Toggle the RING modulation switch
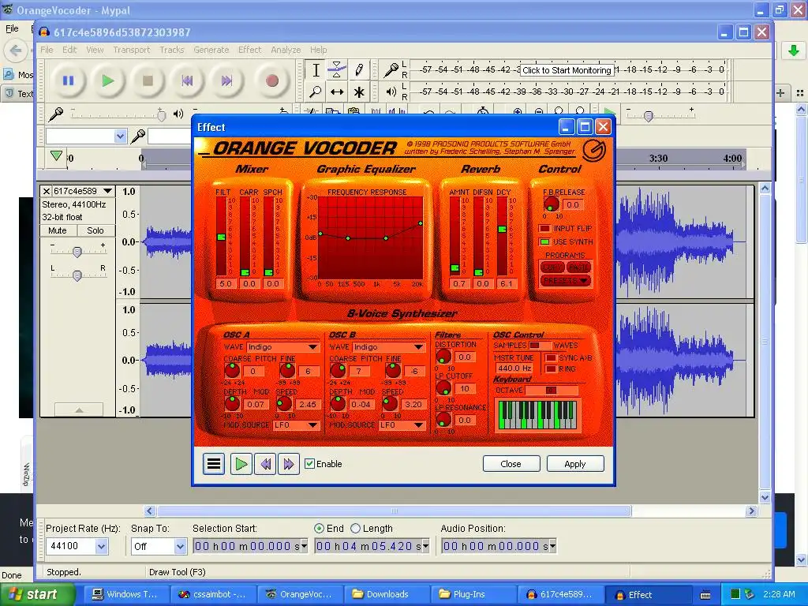 (x=551, y=369)
